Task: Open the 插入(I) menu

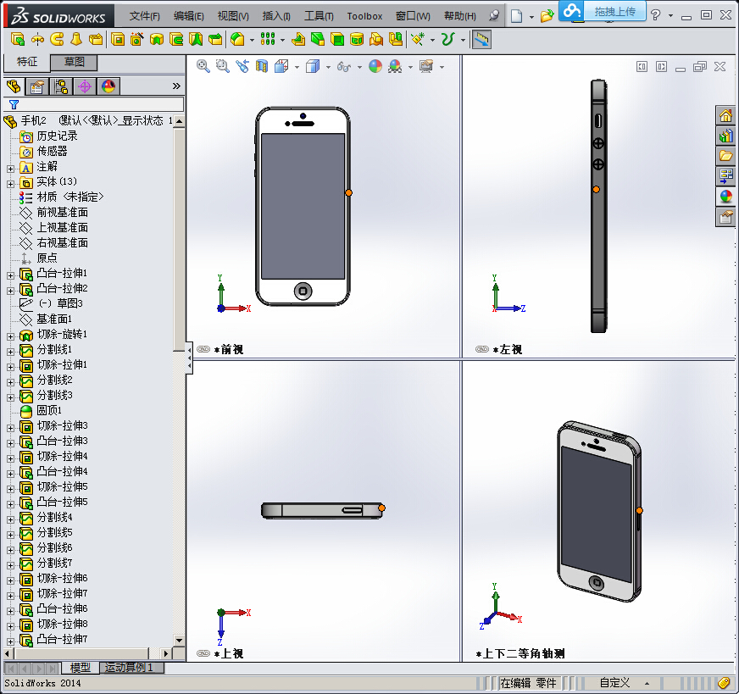Action: [276, 16]
